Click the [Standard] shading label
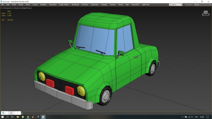This screenshot has width=212, height=119. coord(17,8)
